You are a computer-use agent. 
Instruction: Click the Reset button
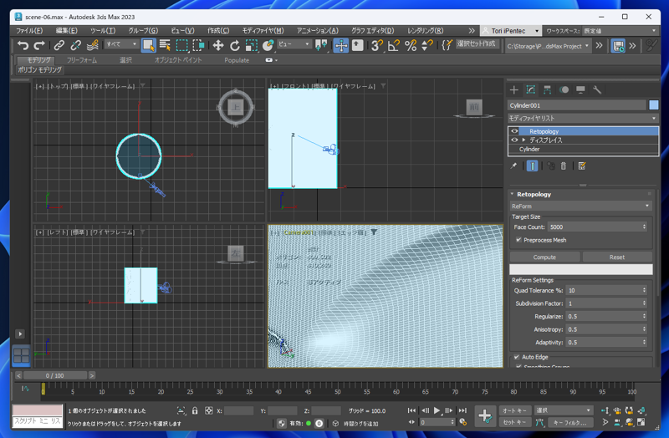click(617, 257)
